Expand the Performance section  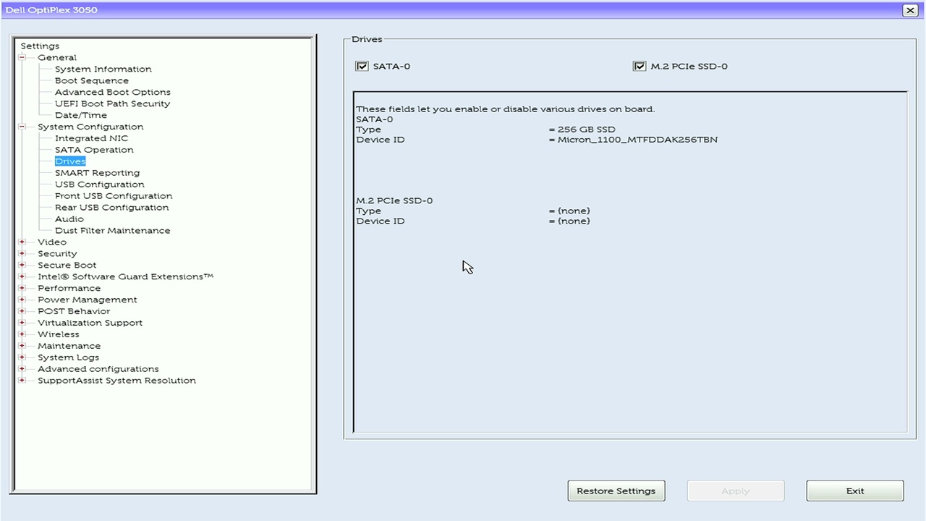pyautogui.click(x=22, y=288)
